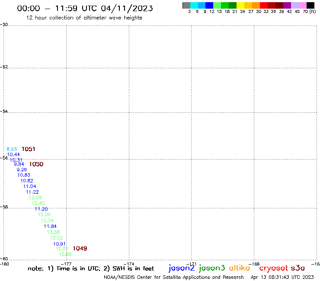Viewport: 320px width, 281px height.
Task: Click the cryosat satellite legend label
Action: coord(273,268)
